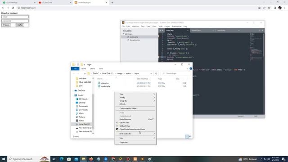This screenshot has height=162, width=288.
Task: Expand the Sort by submenu in context menu
Action: pyautogui.click(x=135, y=98)
